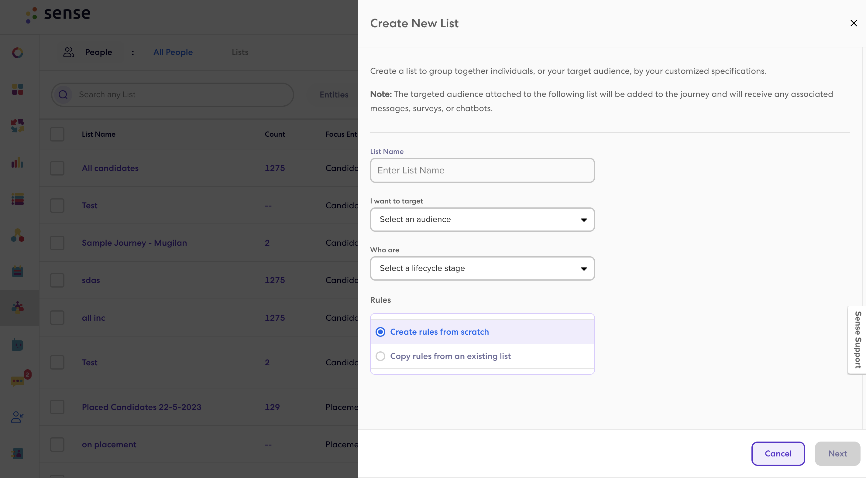Open the connected circles sidebar icon

[x=18, y=235]
